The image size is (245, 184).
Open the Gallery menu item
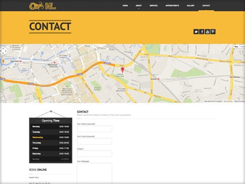pyautogui.click(x=191, y=6)
